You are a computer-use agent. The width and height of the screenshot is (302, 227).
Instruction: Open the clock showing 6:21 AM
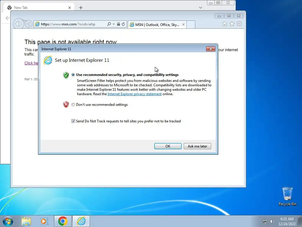pyautogui.click(x=287, y=221)
